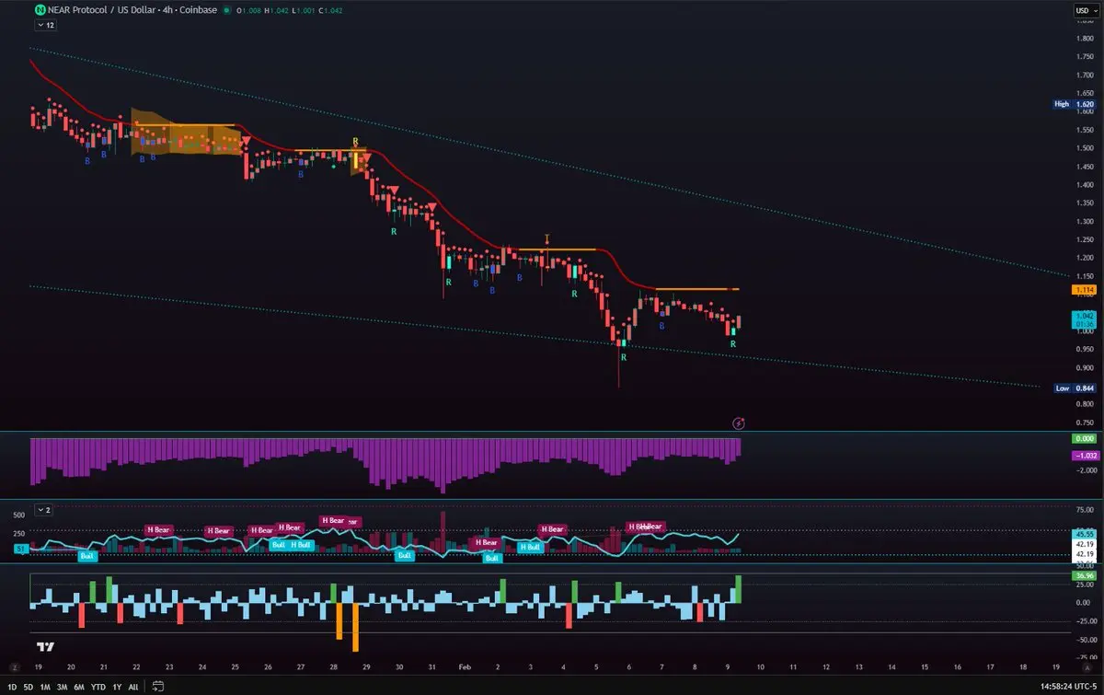1104x695 pixels.
Task: Select the 1M date range
Action: click(x=46, y=686)
